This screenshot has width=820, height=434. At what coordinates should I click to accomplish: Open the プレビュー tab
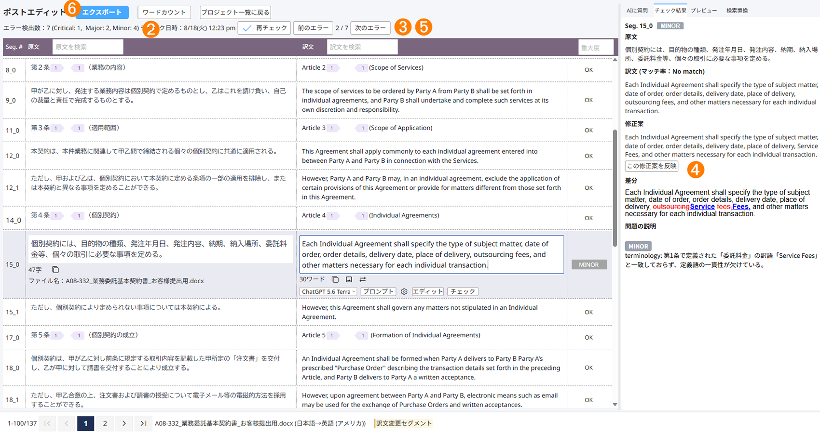click(704, 10)
